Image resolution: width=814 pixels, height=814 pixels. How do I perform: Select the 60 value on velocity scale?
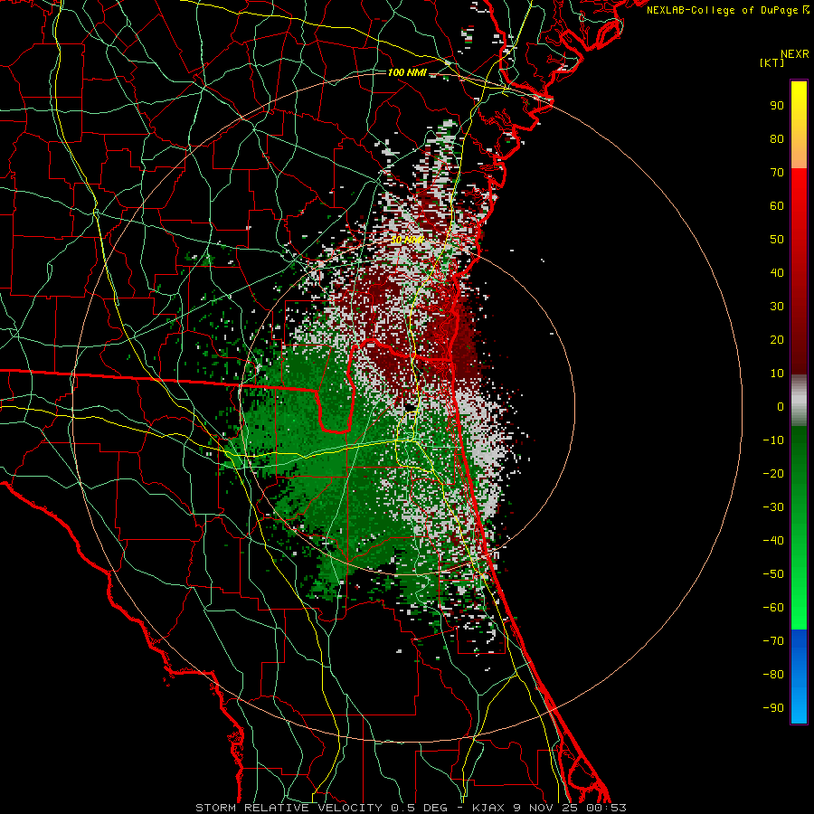(777, 205)
